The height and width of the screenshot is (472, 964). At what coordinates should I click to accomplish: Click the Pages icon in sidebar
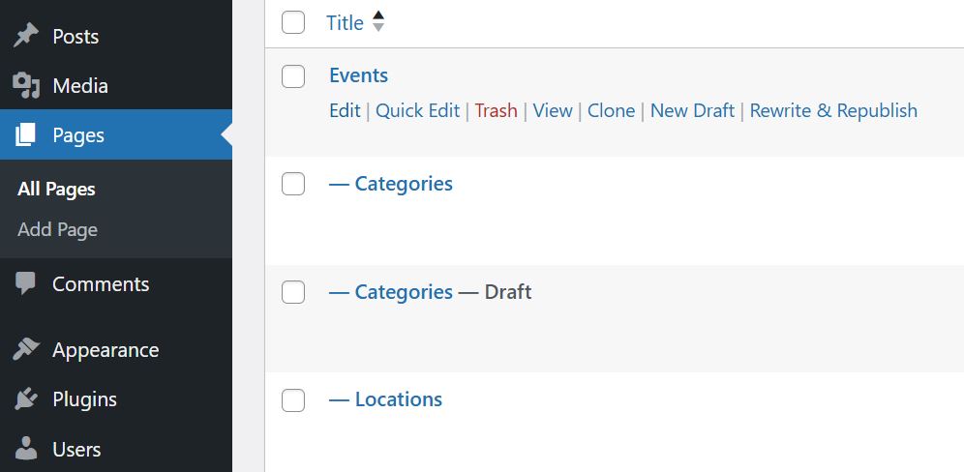click(x=26, y=135)
